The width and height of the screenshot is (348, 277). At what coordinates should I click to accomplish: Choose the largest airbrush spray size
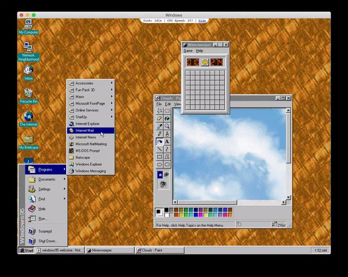(x=163, y=184)
